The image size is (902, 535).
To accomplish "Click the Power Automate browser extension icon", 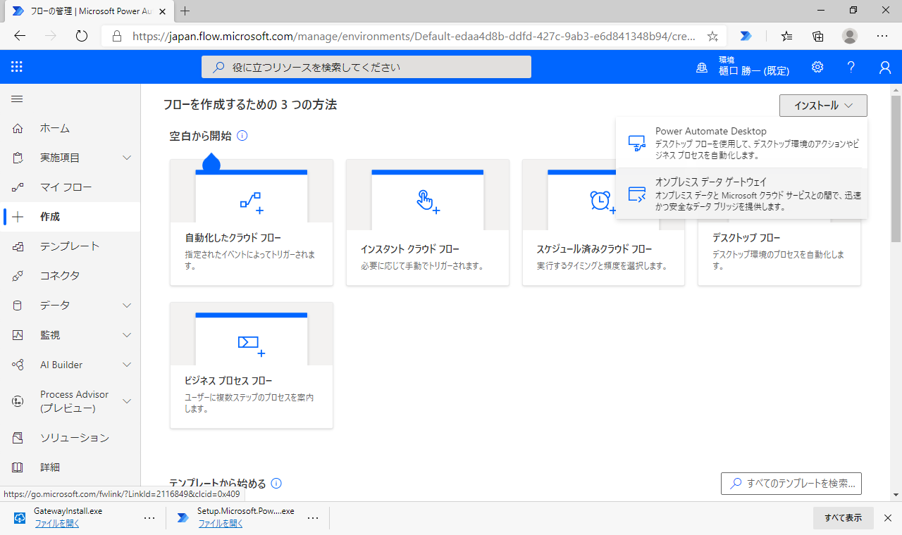I will (x=746, y=36).
